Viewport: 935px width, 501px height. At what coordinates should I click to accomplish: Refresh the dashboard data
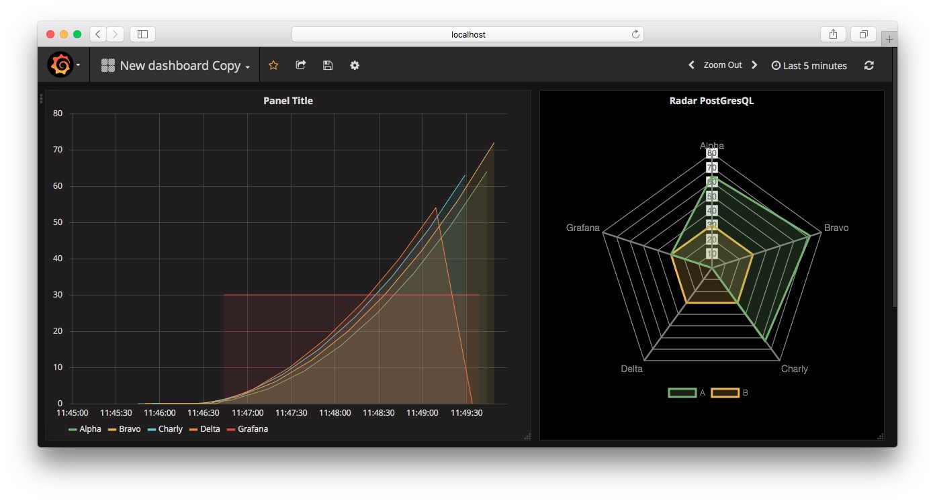869,65
